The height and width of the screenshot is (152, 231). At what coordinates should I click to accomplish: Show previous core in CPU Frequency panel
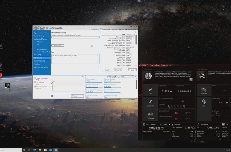[161, 124]
